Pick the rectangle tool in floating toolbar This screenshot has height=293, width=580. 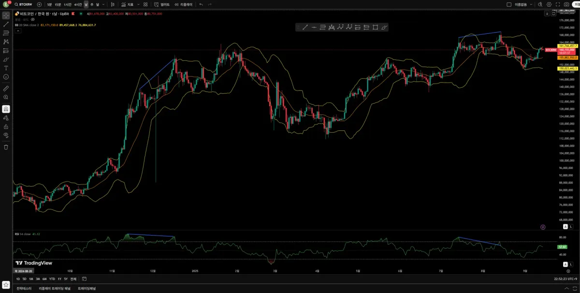375,27
